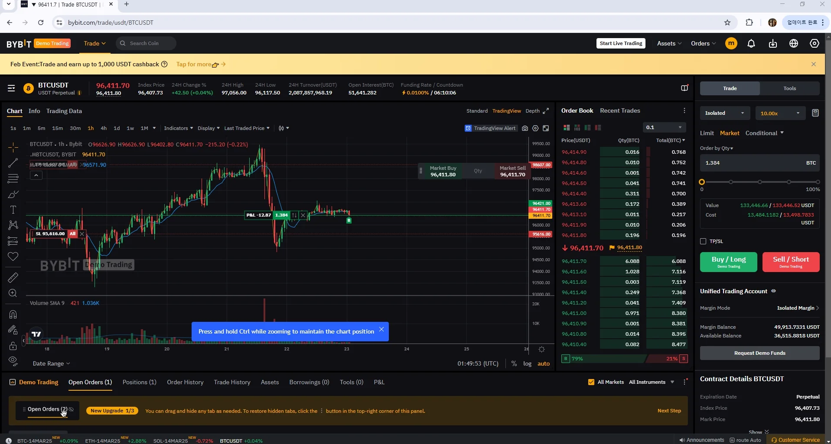
Task: Open the account avatar menu
Action: pos(731,43)
